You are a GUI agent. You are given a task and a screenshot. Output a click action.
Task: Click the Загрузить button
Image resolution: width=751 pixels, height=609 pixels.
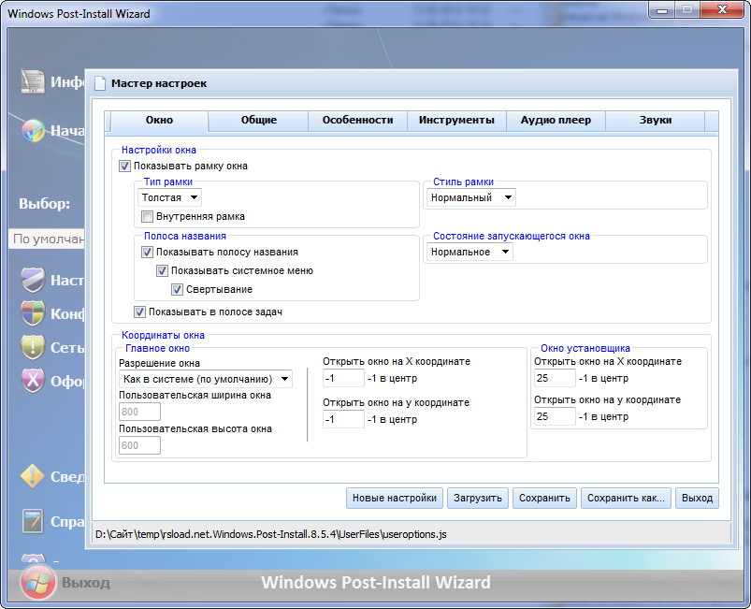pos(477,498)
